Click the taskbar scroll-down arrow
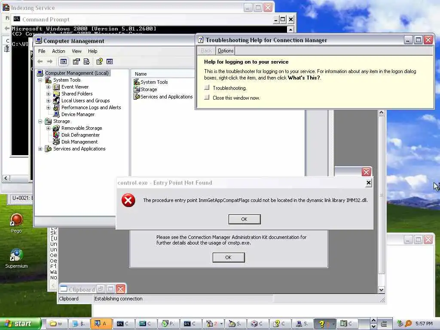The image size is (440, 330). pos(373,327)
